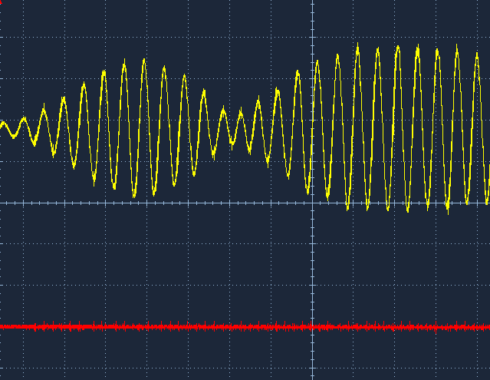Click the red trigger marker in top-left corner

[x=2, y=2]
